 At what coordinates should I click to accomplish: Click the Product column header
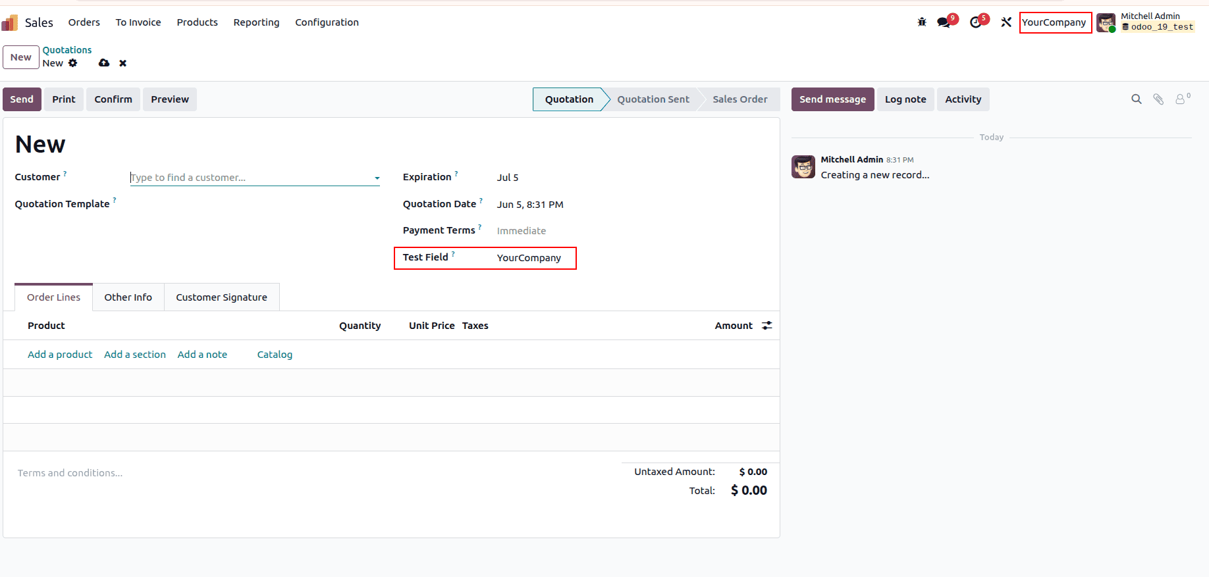[46, 326]
